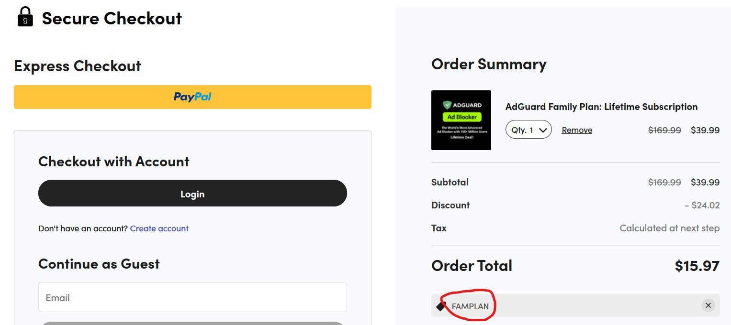Click the Continue as Guest heading
The height and width of the screenshot is (325, 731).
coord(99,264)
